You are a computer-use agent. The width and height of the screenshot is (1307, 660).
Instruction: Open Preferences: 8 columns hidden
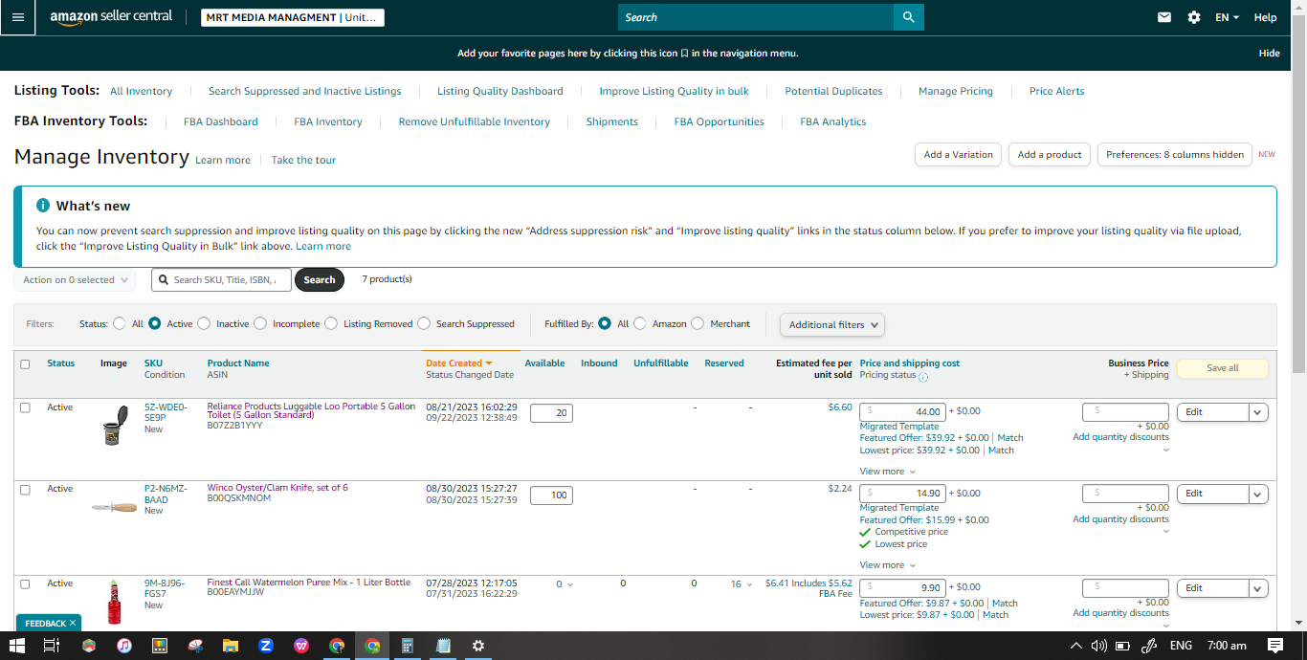pos(1175,154)
